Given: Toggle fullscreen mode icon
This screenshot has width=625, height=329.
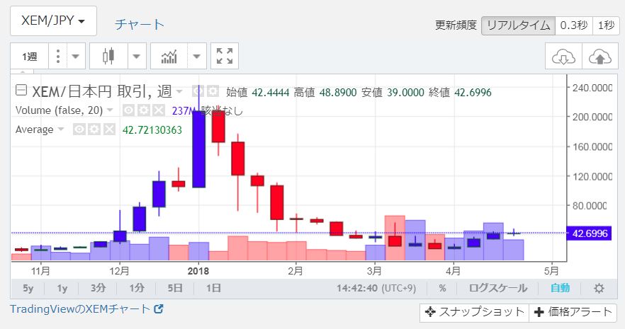Looking at the screenshot, I should (225, 57).
